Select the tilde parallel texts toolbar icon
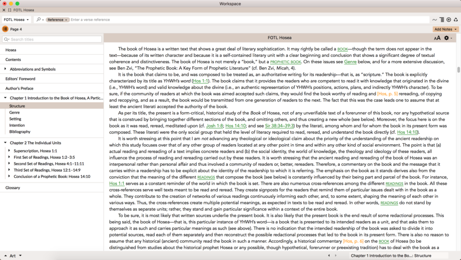The image size is (461, 260). point(435,19)
